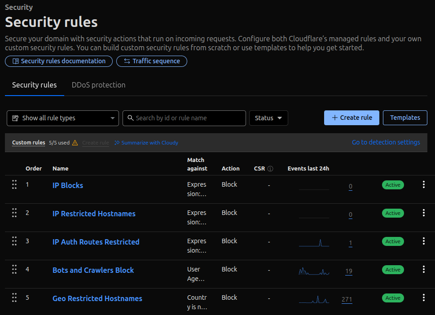Click the Summarize with Cloudy sparkle icon
The height and width of the screenshot is (315, 435).
pos(117,143)
